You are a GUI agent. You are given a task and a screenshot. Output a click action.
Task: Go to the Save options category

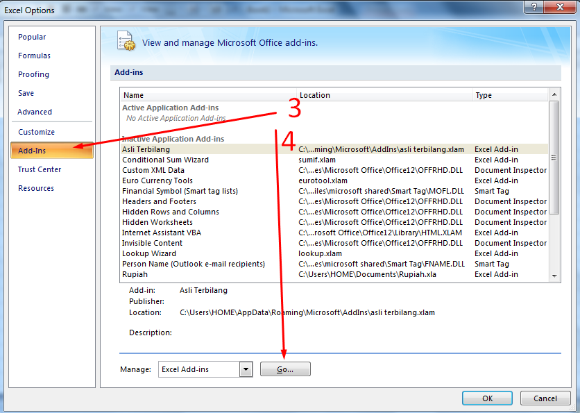[26, 93]
